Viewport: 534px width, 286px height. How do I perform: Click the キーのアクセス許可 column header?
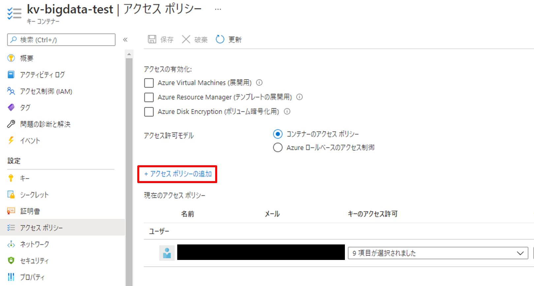point(373,214)
